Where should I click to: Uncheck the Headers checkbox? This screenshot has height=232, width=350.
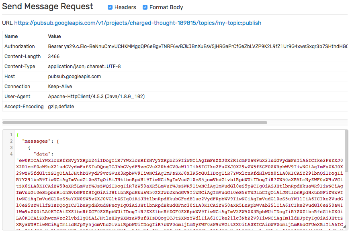click(x=110, y=7)
